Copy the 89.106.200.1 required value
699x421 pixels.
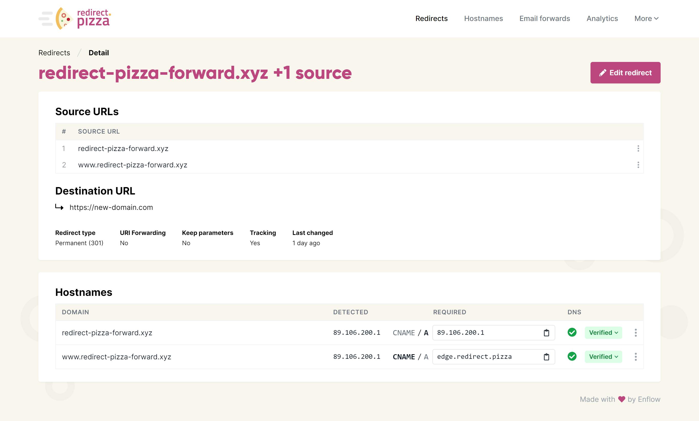(546, 333)
